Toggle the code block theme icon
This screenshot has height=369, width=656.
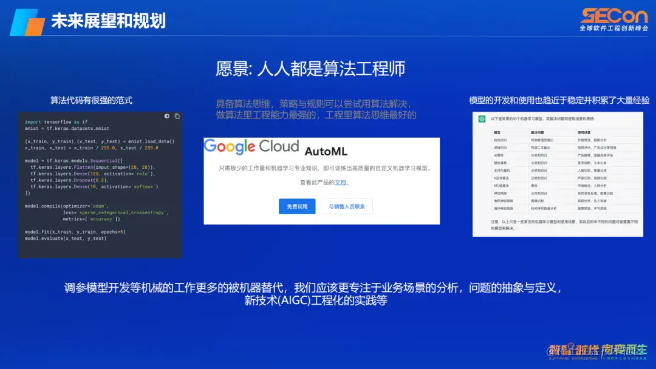point(167,116)
